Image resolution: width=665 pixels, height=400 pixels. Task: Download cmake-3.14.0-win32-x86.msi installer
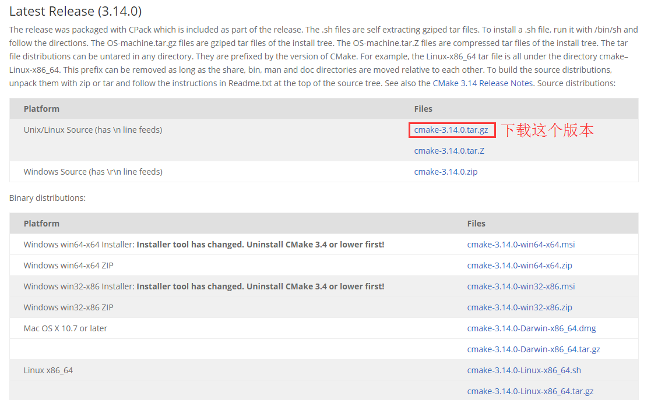521,286
